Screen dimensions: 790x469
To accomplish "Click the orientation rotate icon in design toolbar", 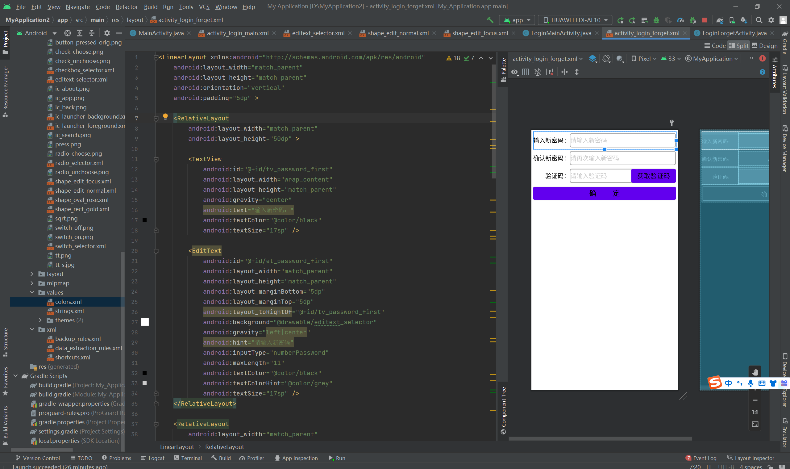I will [606, 59].
